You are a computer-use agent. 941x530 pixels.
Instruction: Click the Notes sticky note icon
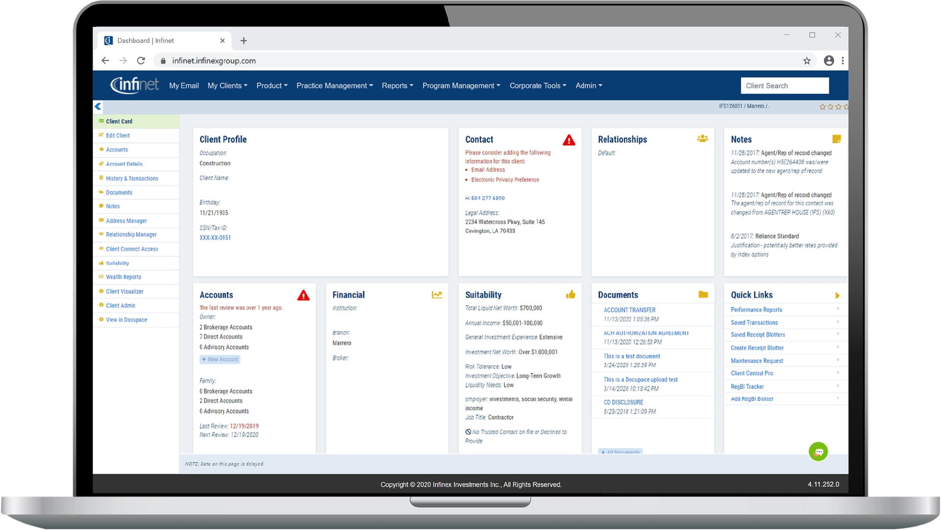point(837,139)
